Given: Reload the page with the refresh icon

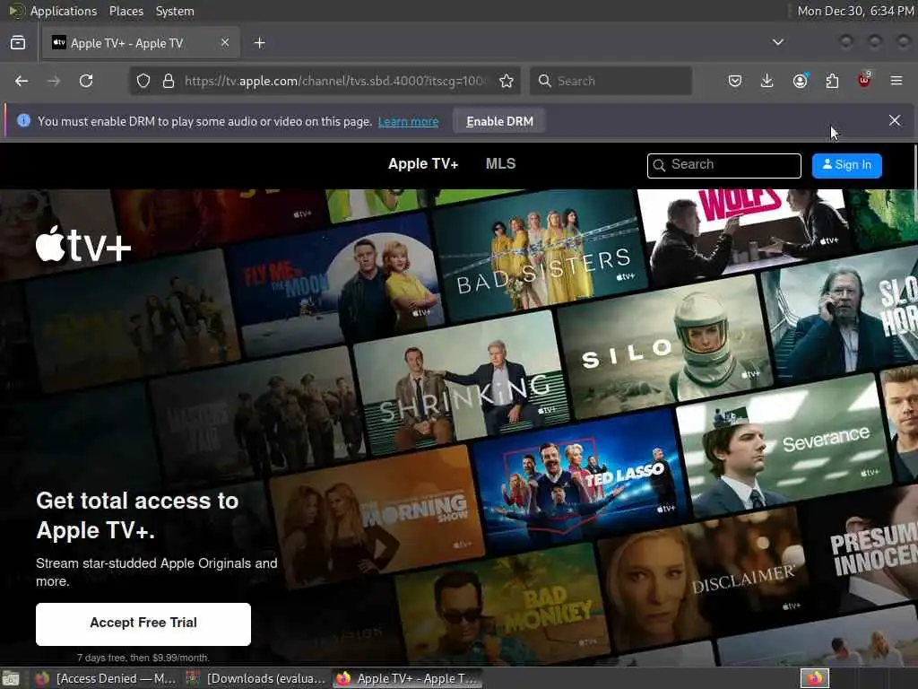Looking at the screenshot, I should [x=86, y=81].
